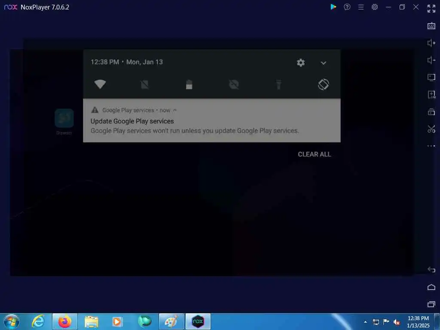Open the NoxPlayer hamburger menu
The width and height of the screenshot is (440, 330).
[361, 7]
